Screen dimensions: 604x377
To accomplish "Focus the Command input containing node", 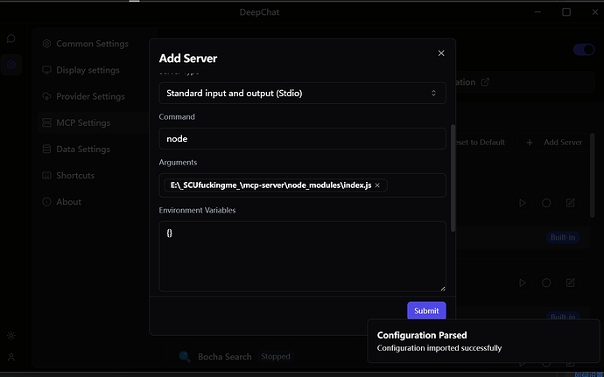I will [302, 138].
